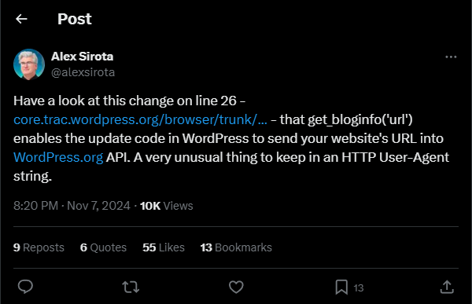Click the Post header title
This screenshot has width=472, height=304.
click(x=75, y=19)
